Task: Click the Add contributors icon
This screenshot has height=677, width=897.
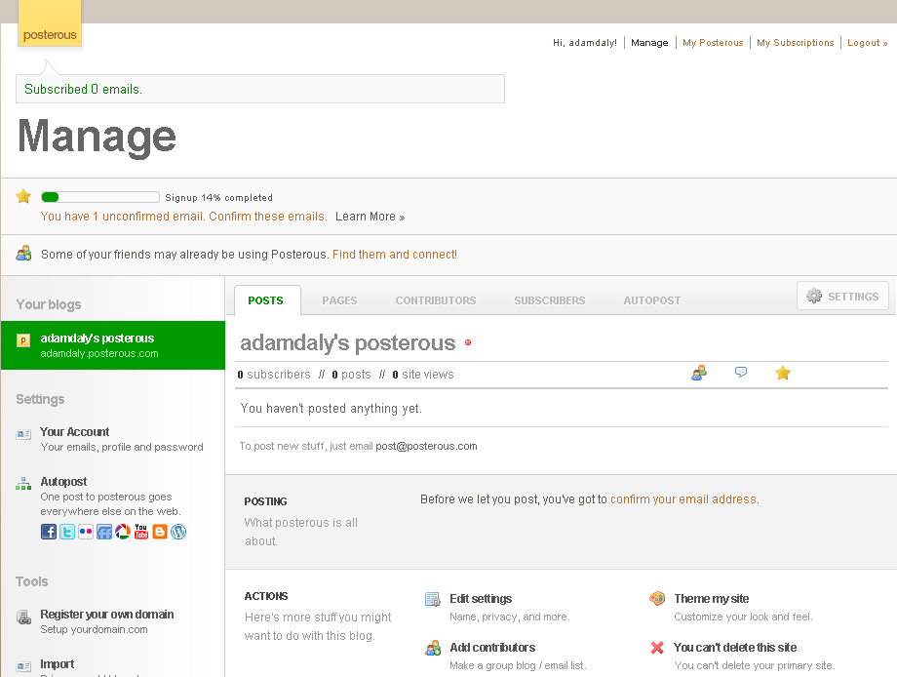Action: click(433, 648)
